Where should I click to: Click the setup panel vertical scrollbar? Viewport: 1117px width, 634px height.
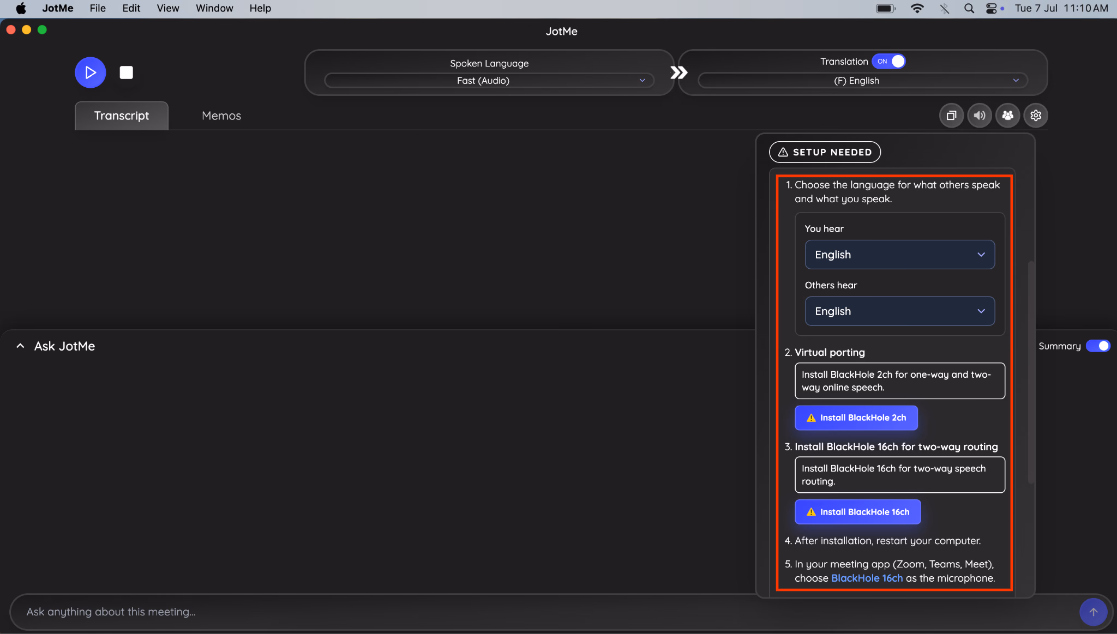[1030, 372]
